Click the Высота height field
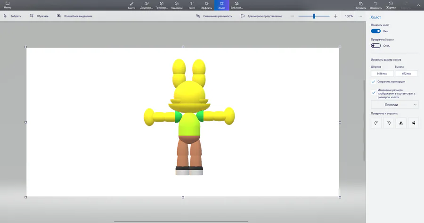Screen dimensions: 424x223 (x=407, y=74)
